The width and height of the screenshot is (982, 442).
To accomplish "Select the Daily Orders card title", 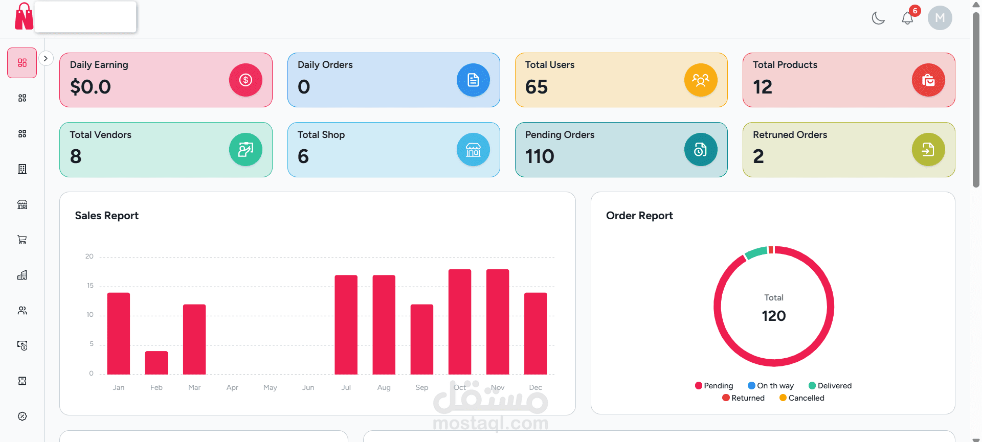I will (325, 65).
